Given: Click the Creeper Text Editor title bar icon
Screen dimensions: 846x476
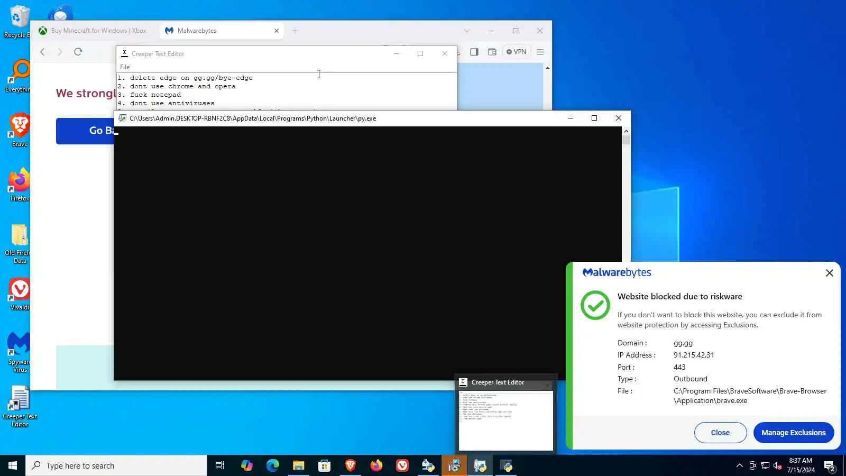Looking at the screenshot, I should pos(124,53).
